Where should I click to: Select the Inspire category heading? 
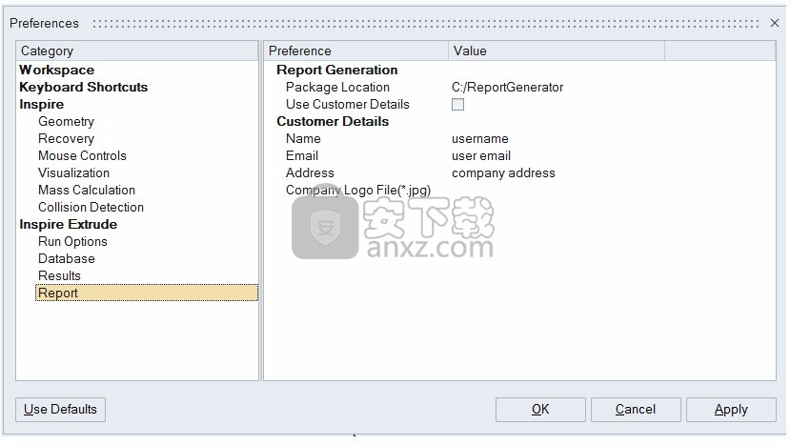(x=42, y=104)
